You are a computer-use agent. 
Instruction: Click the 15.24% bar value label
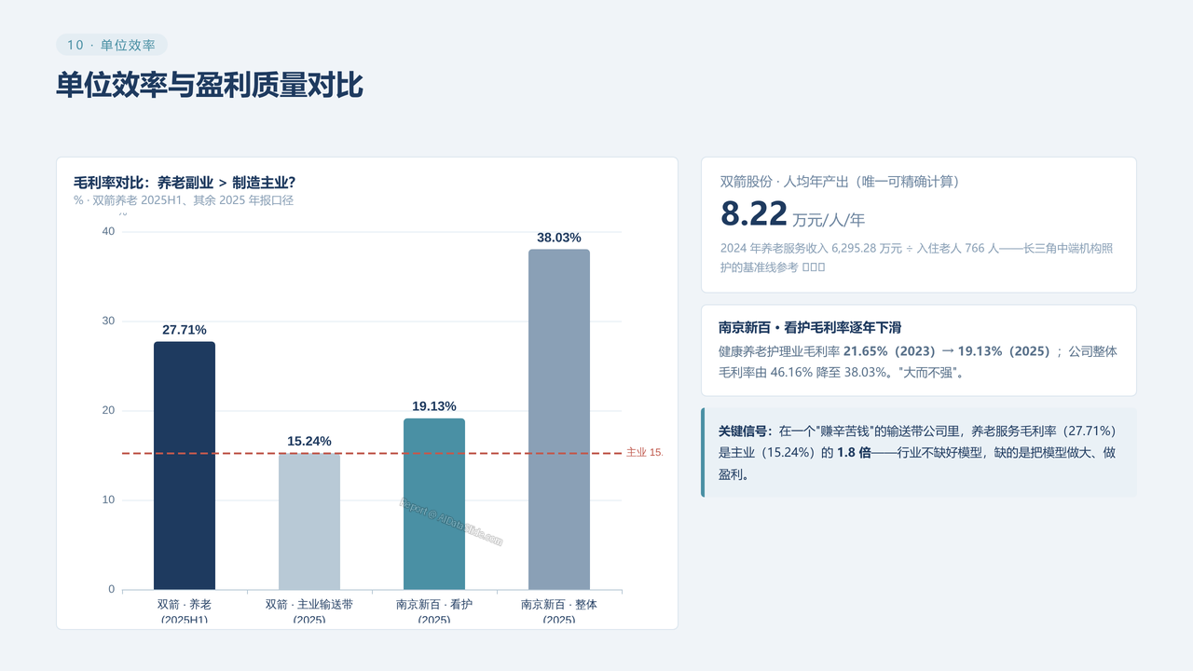pyautogui.click(x=309, y=441)
